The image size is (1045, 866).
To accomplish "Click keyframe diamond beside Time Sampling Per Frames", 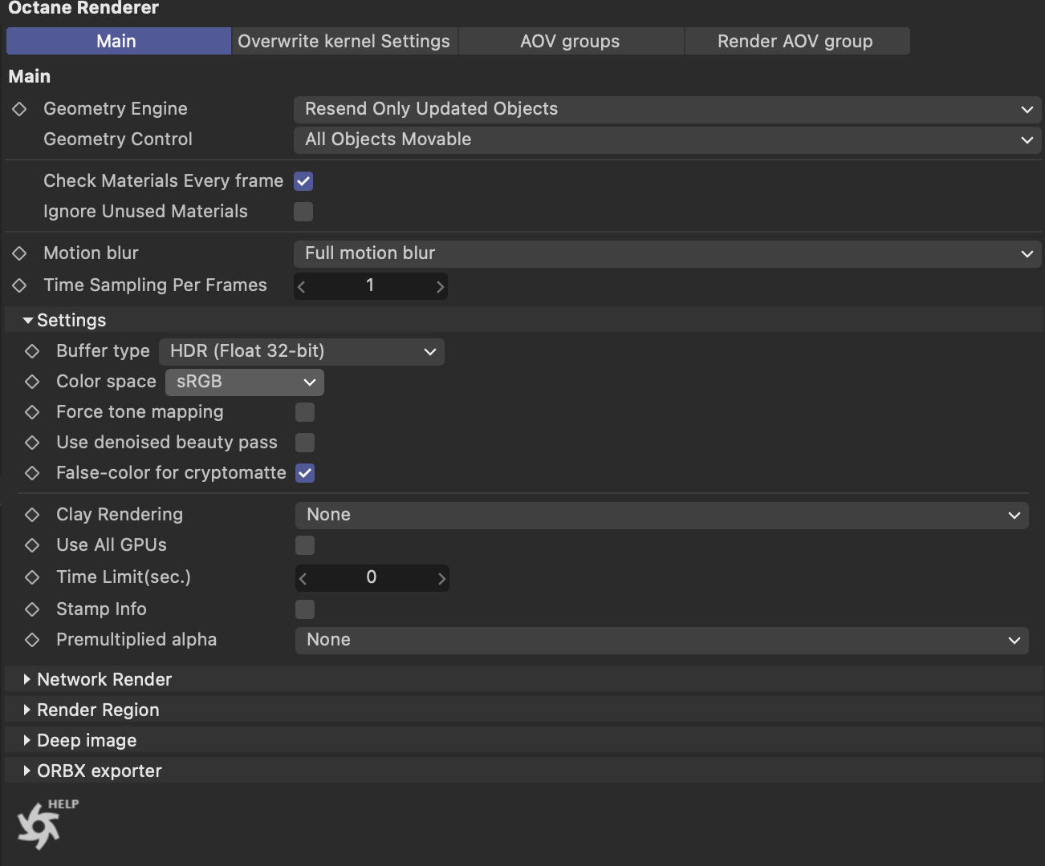I will [20, 285].
